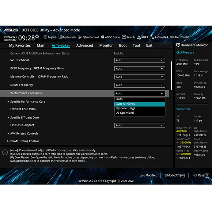Open BCLK Frequency DRAM ratio dropdown

140,69
